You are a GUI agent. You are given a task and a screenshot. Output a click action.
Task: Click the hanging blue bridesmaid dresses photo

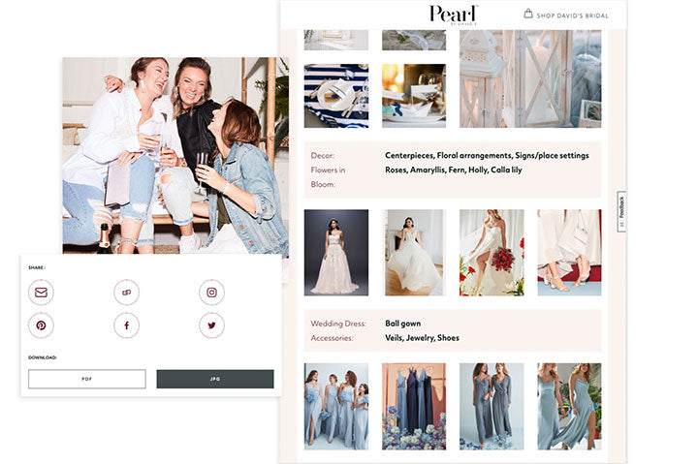[414, 406]
